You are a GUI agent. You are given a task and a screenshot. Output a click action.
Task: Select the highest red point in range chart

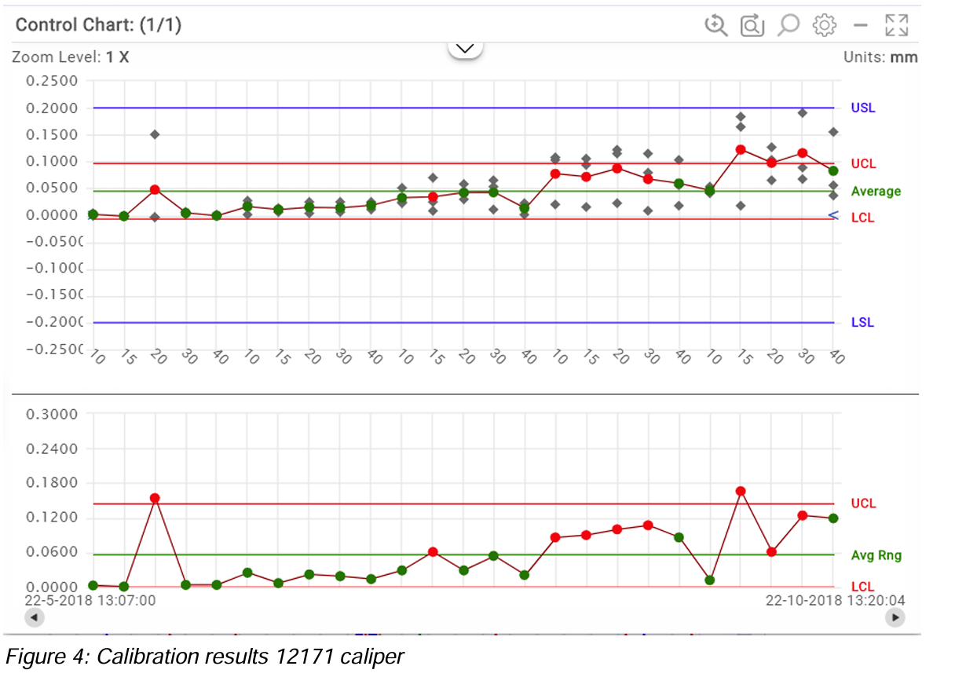740,492
